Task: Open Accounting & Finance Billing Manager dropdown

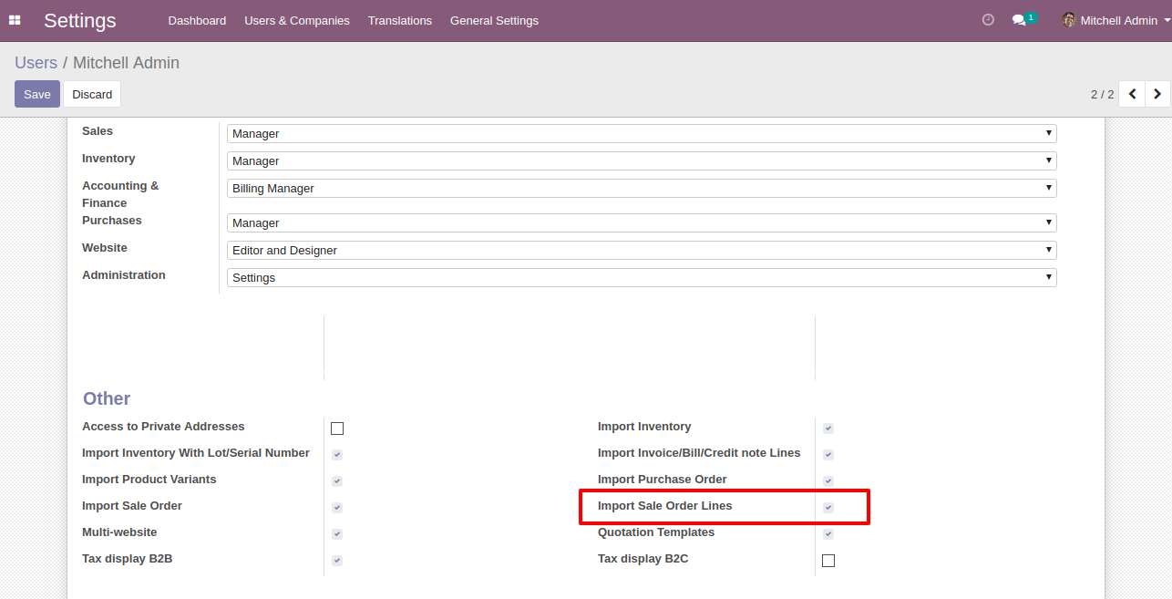Action: (x=641, y=189)
